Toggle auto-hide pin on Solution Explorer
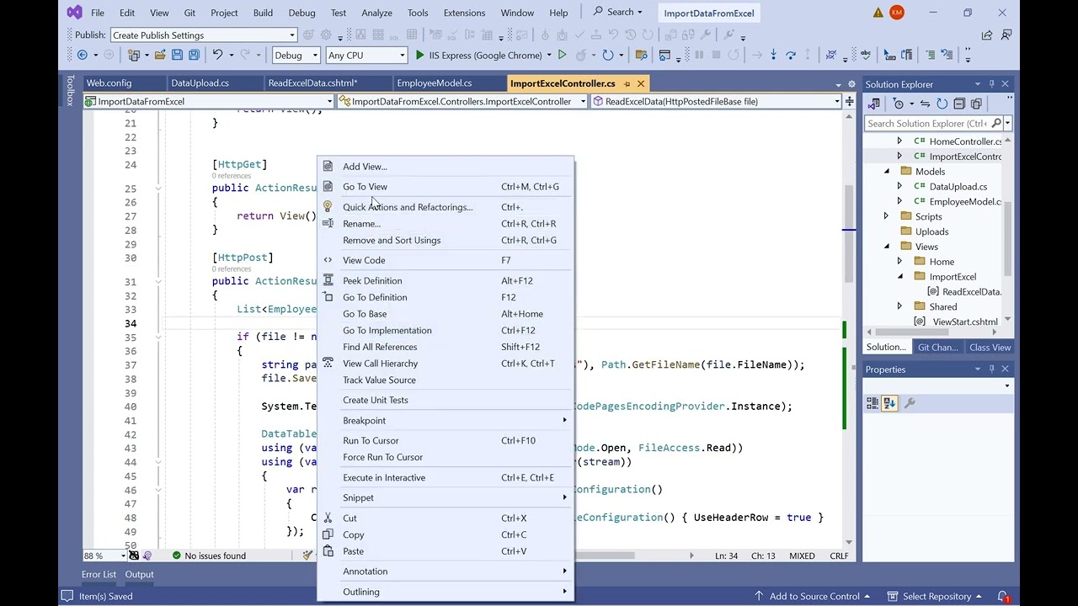This screenshot has width=1078, height=606. click(991, 84)
